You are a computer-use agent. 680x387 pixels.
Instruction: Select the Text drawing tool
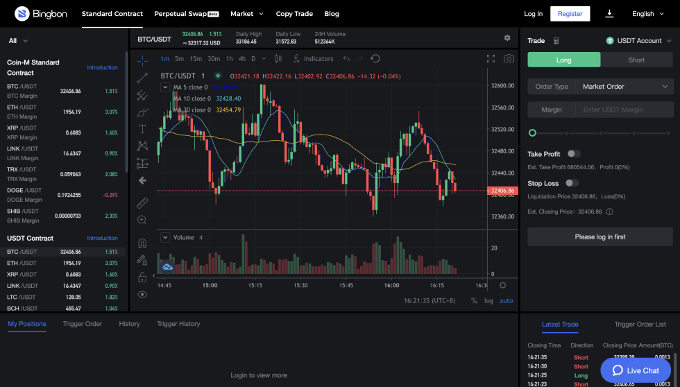coord(142,129)
